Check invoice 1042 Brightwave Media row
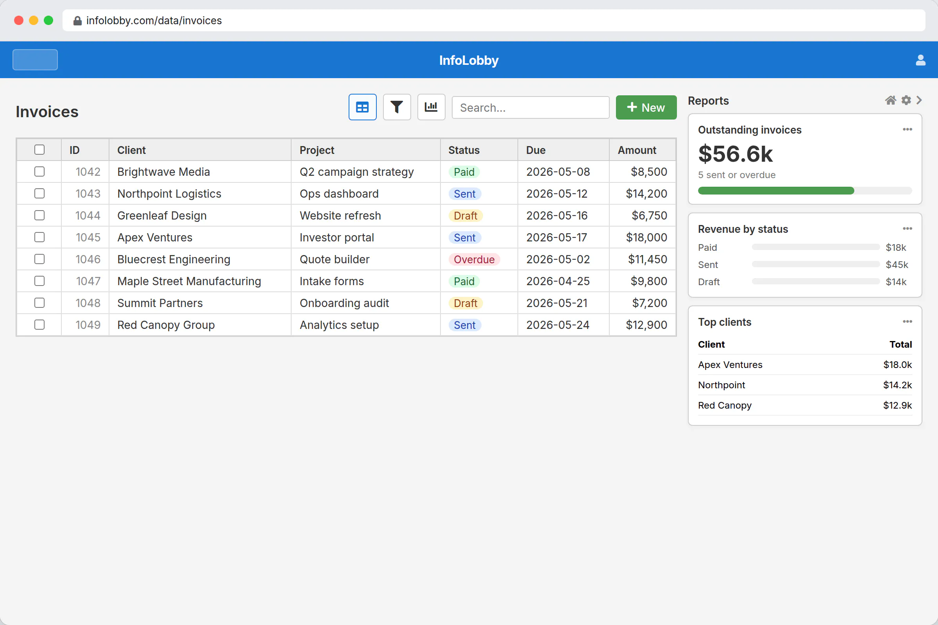Viewport: 938px width, 625px height. [39, 171]
